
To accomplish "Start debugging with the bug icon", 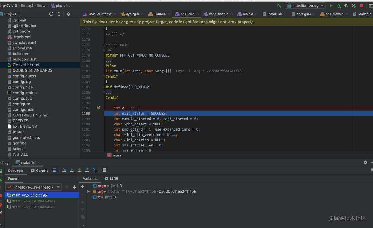I will coord(339,5).
